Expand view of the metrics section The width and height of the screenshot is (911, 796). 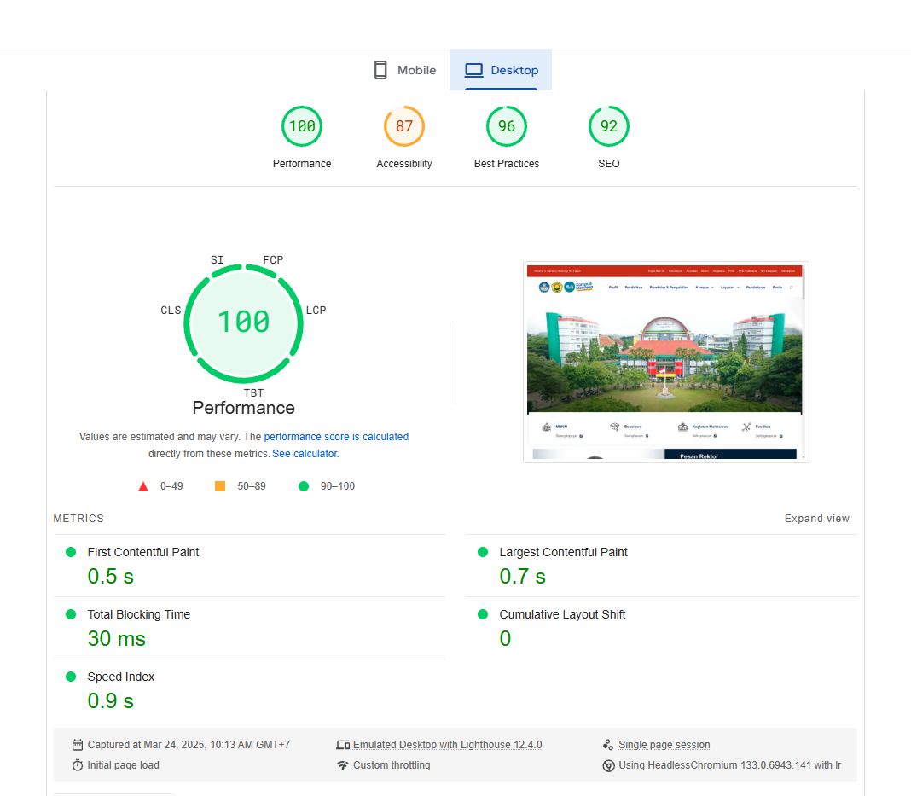pyautogui.click(x=817, y=519)
